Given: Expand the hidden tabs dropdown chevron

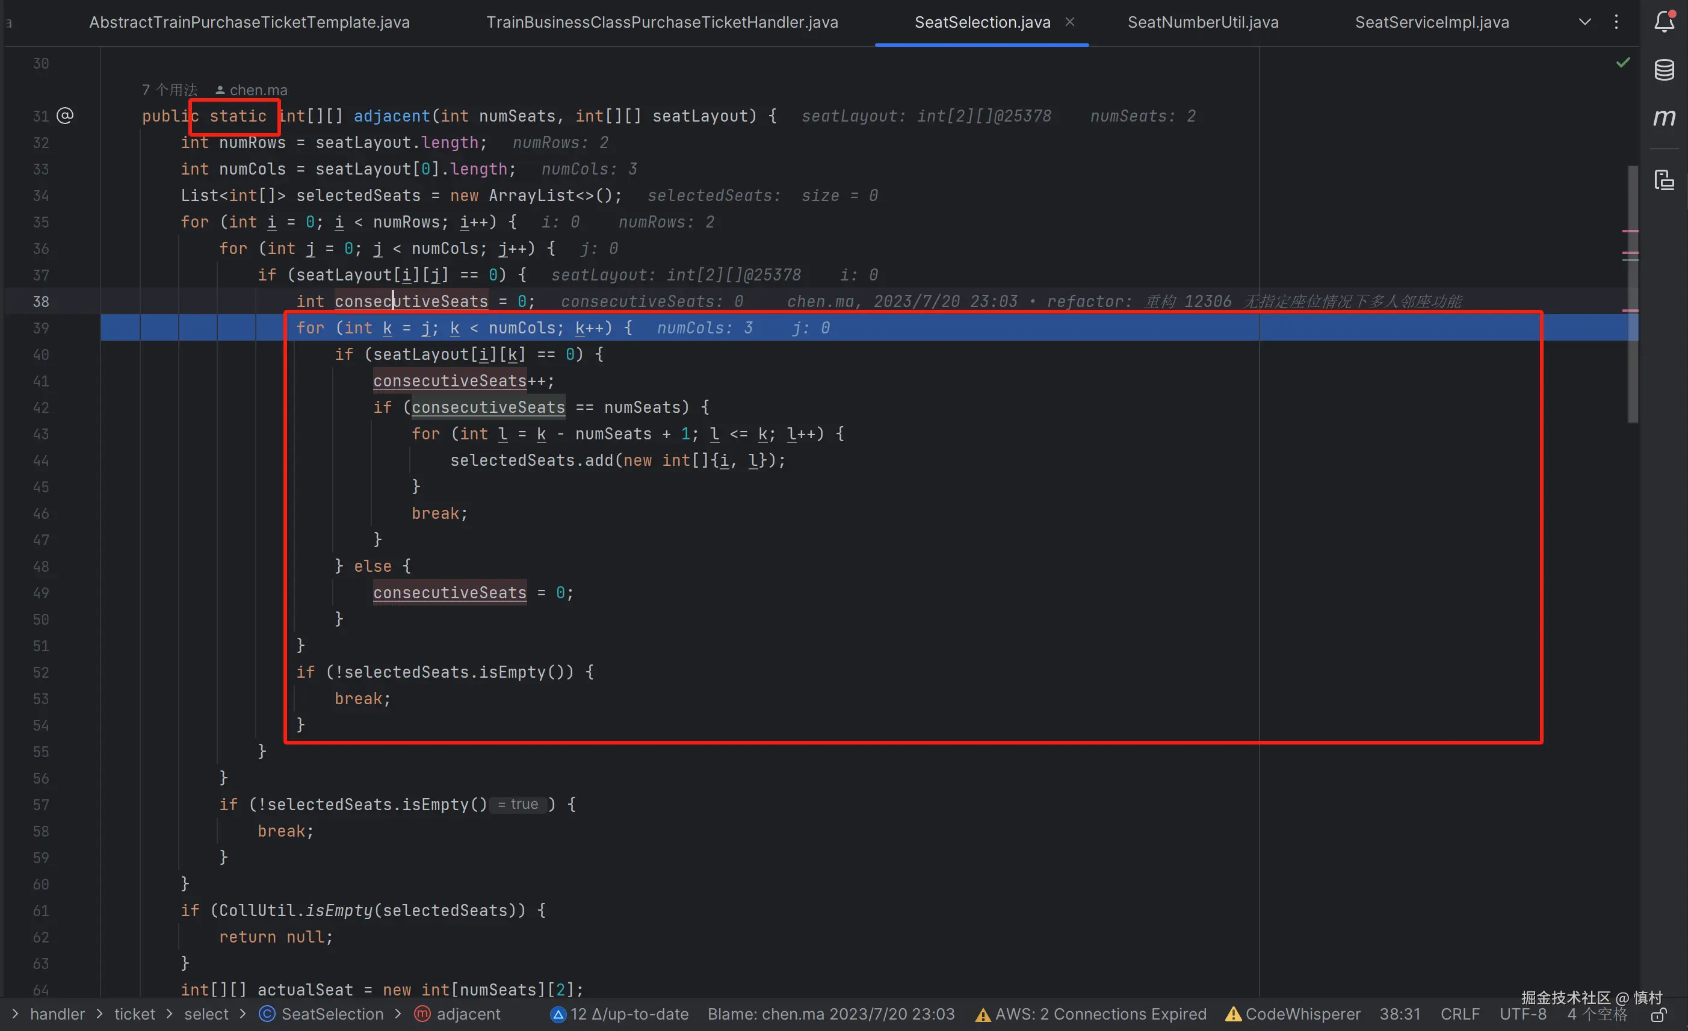Looking at the screenshot, I should point(1584,22).
